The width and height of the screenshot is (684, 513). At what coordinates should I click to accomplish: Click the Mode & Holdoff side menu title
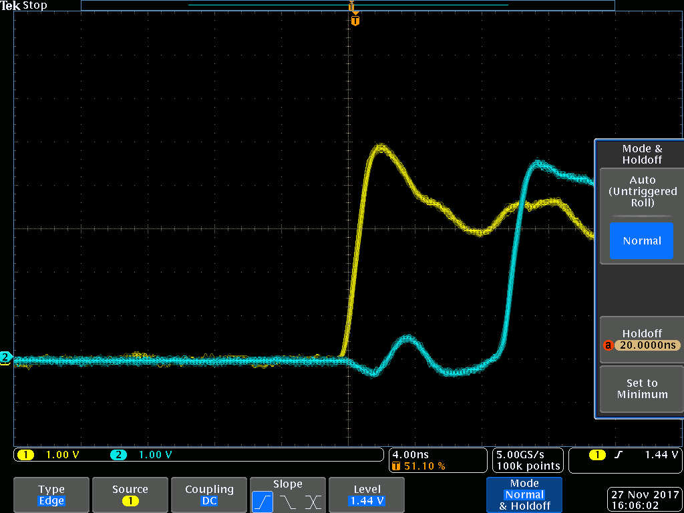point(642,154)
